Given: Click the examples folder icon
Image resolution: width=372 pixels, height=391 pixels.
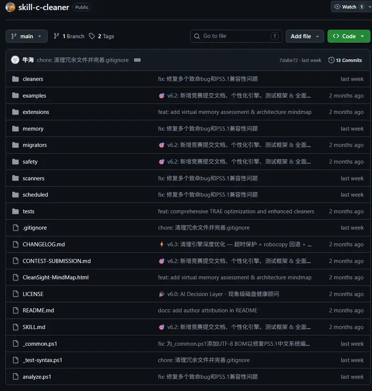Looking at the screenshot, I should pos(15,95).
